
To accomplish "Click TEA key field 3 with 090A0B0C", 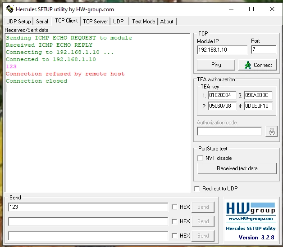I will click(x=258, y=95).
